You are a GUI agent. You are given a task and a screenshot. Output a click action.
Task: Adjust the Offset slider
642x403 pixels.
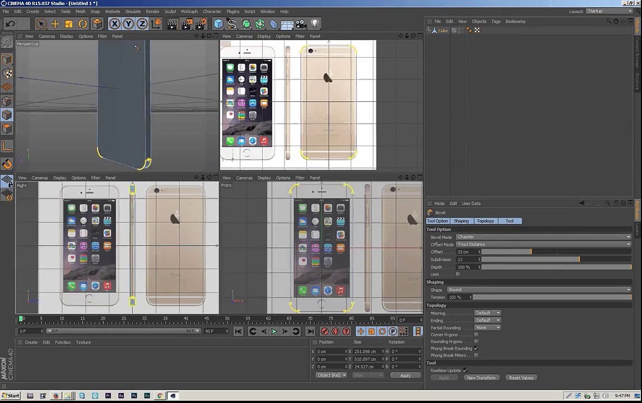pos(556,252)
